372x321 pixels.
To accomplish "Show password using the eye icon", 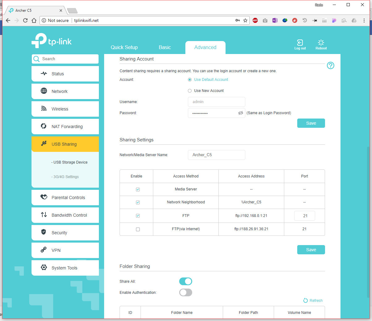I will pyautogui.click(x=240, y=113).
